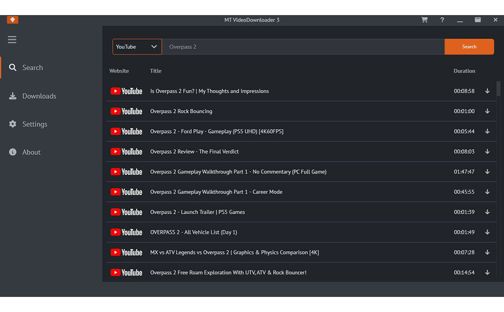Screen dimensions: 504x312
Task: Select 'Overpass 2 - Launch Trailer | PS5 Games'
Action: [x=197, y=212]
